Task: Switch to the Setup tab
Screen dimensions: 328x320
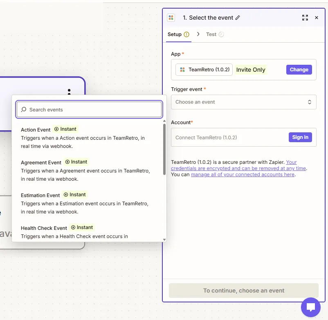Action: (178, 34)
